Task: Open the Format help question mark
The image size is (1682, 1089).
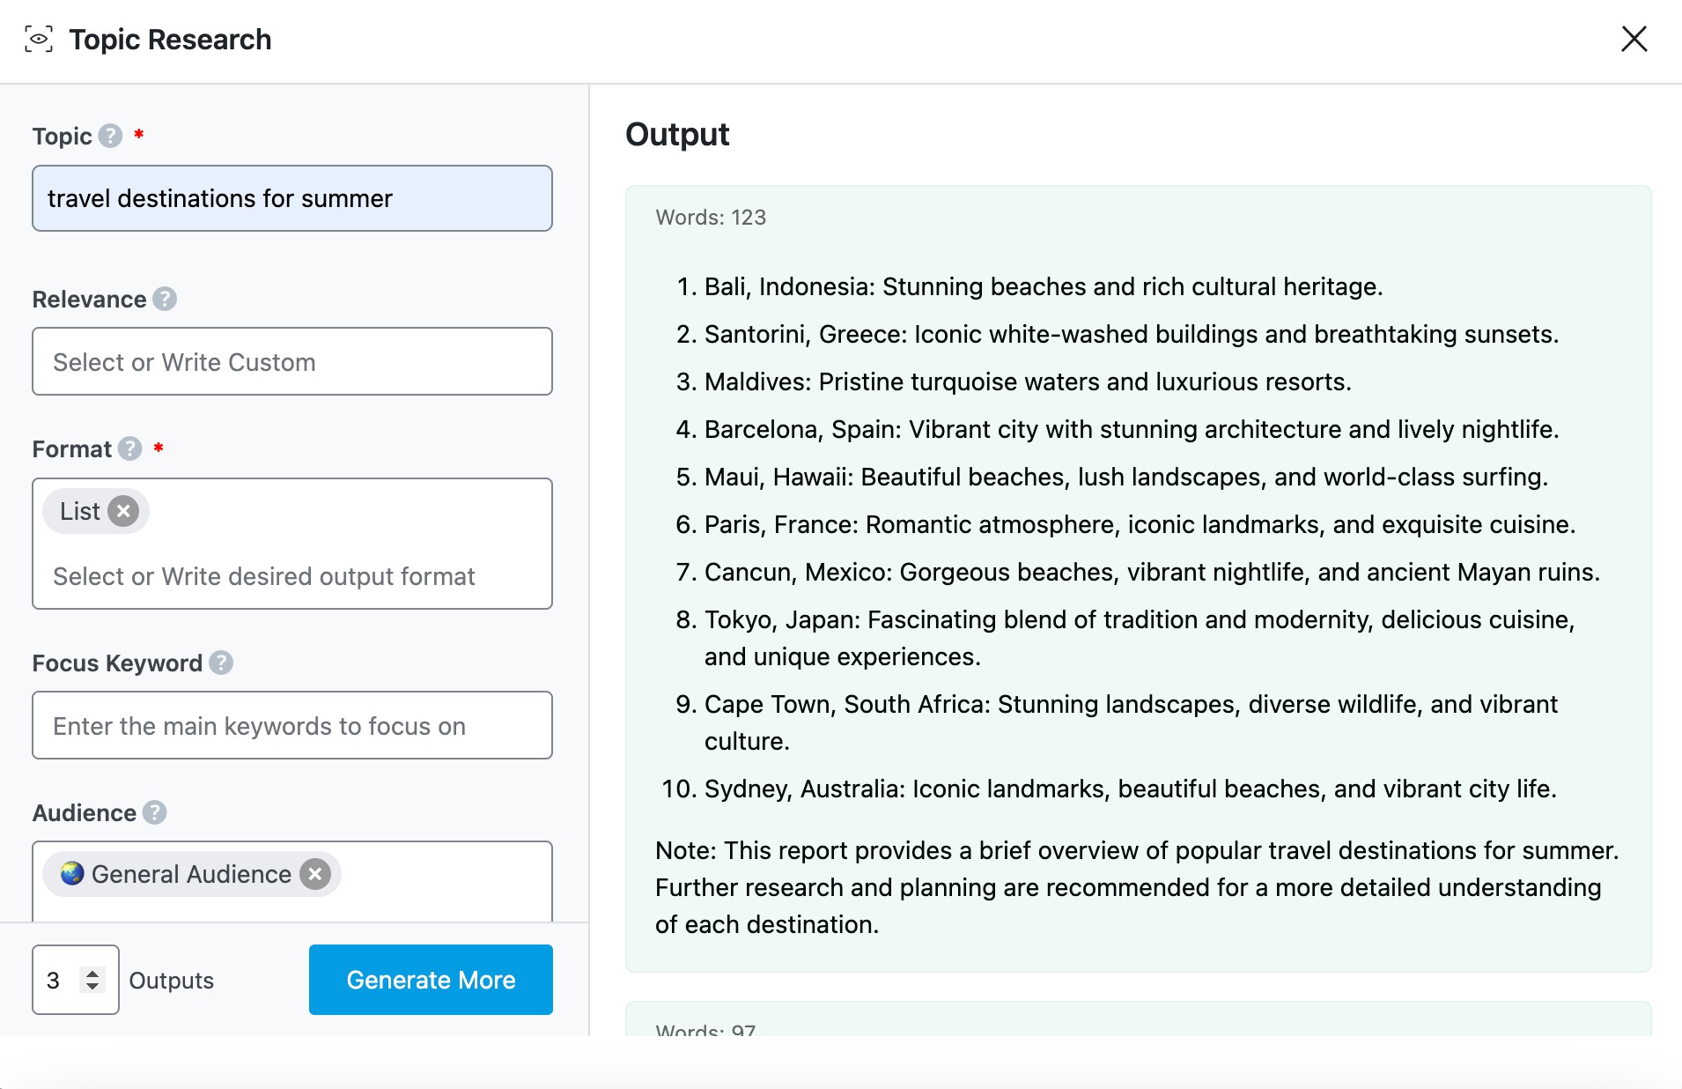Action: tap(130, 448)
